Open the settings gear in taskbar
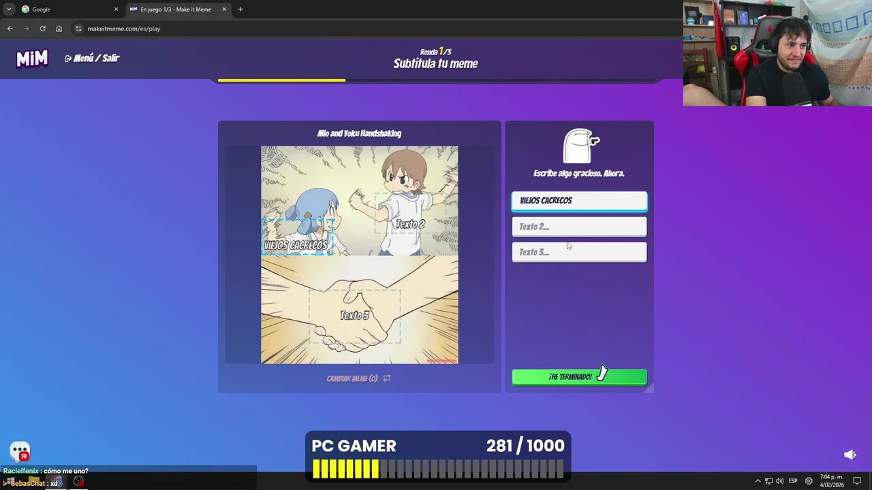The height and width of the screenshot is (490, 872). pos(809,481)
